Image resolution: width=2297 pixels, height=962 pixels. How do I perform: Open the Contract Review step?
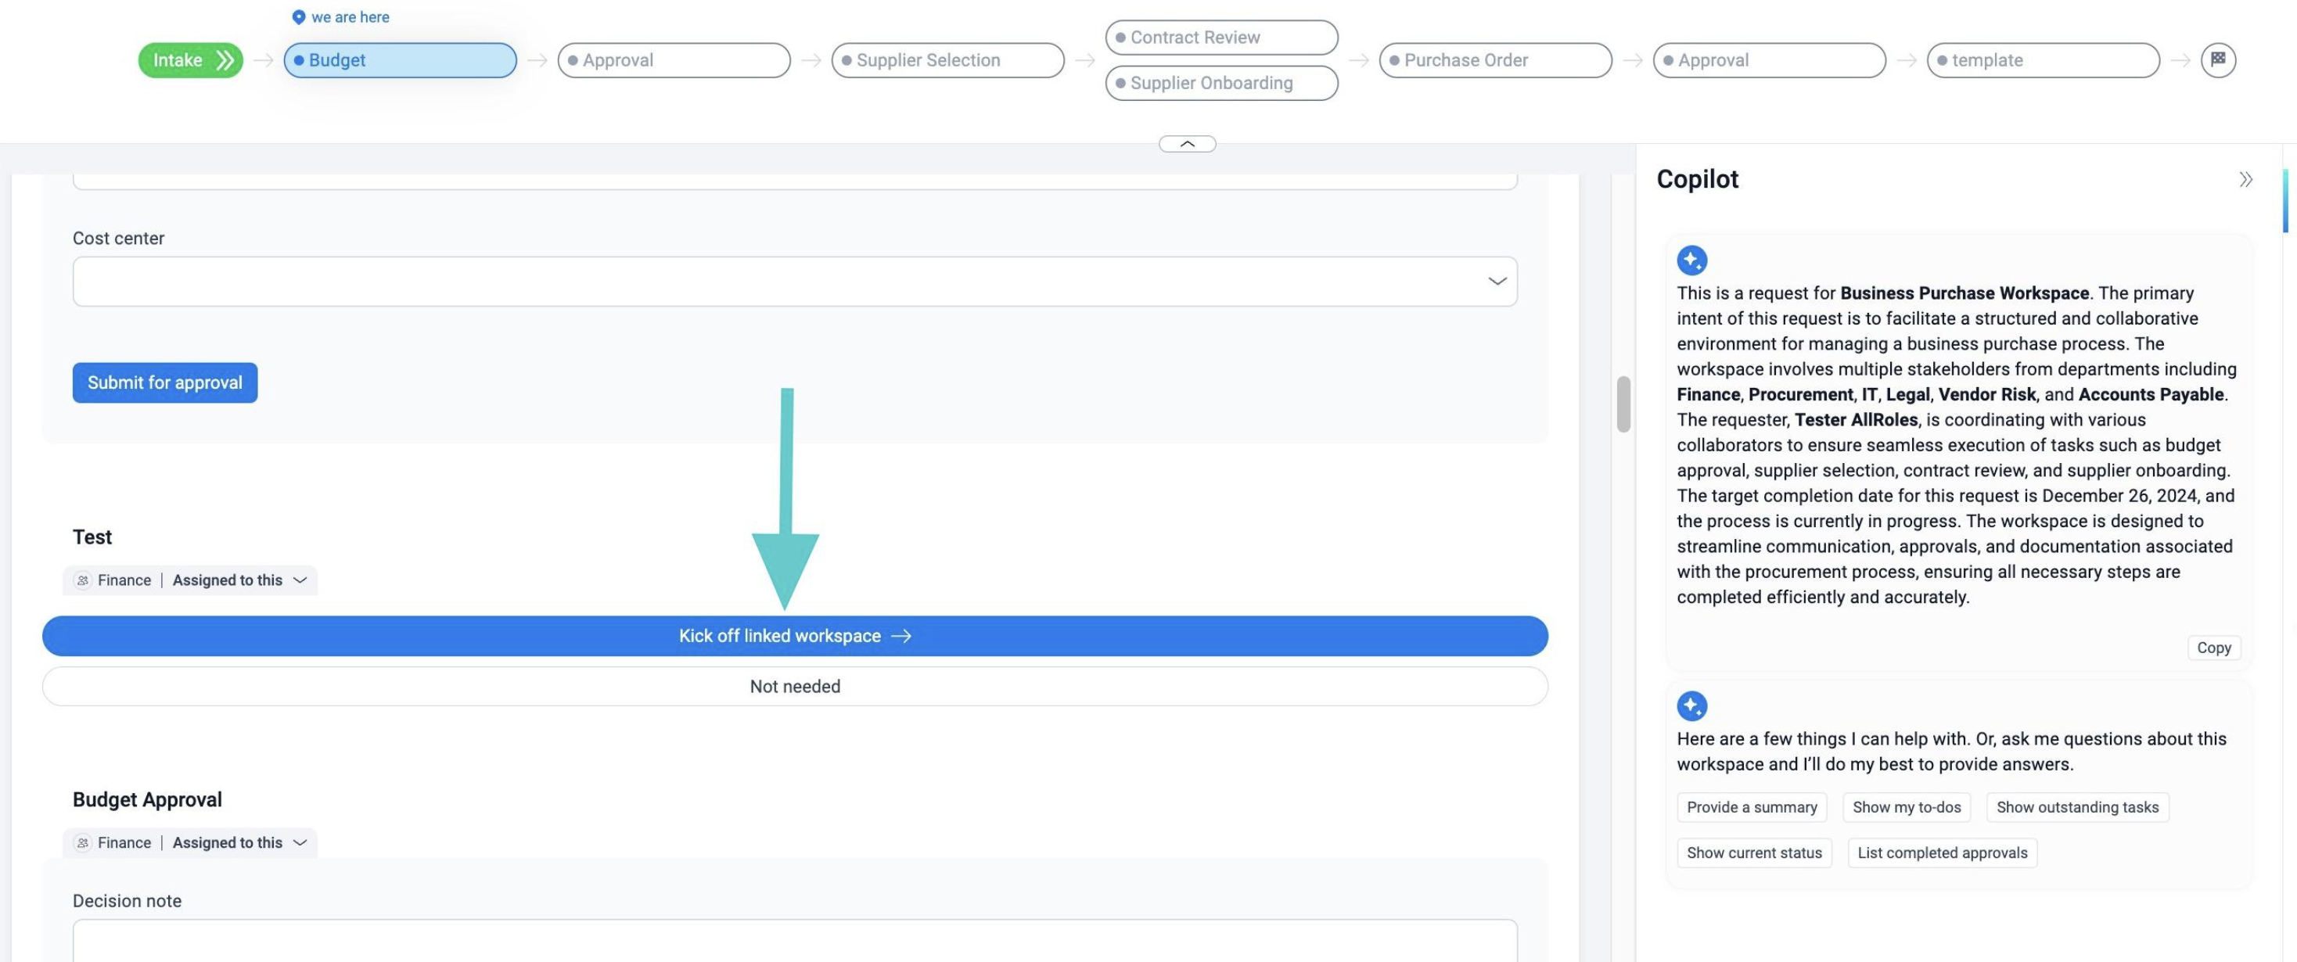1220,38
